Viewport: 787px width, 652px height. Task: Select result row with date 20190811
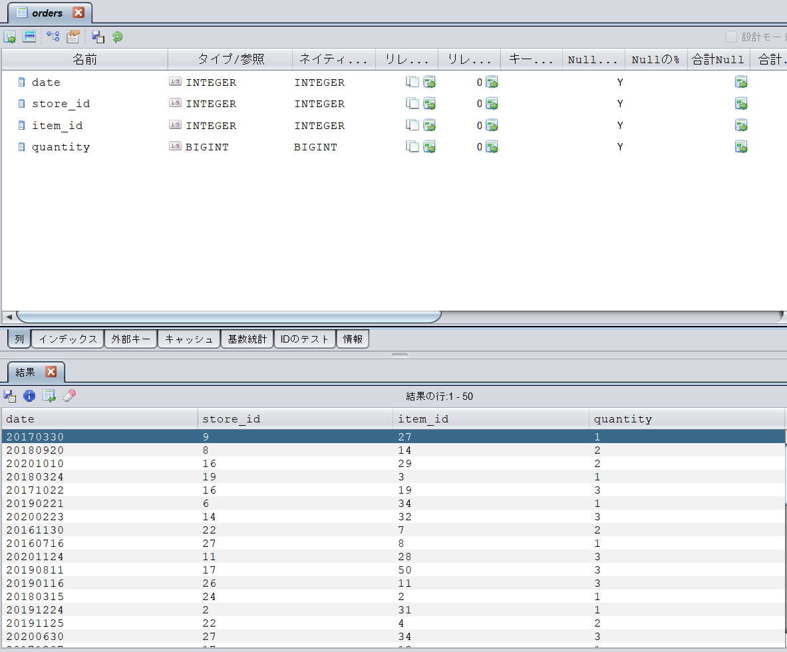pos(394,570)
